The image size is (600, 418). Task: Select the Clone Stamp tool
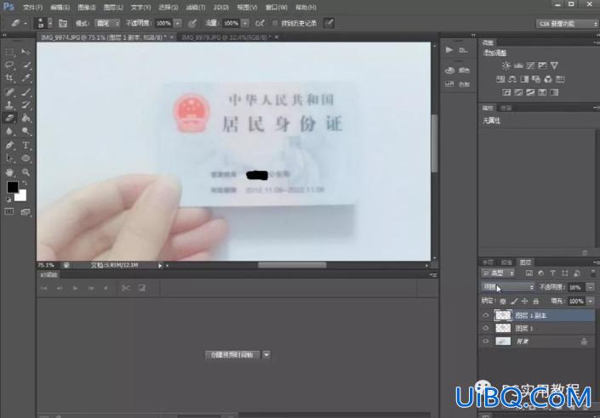9,105
